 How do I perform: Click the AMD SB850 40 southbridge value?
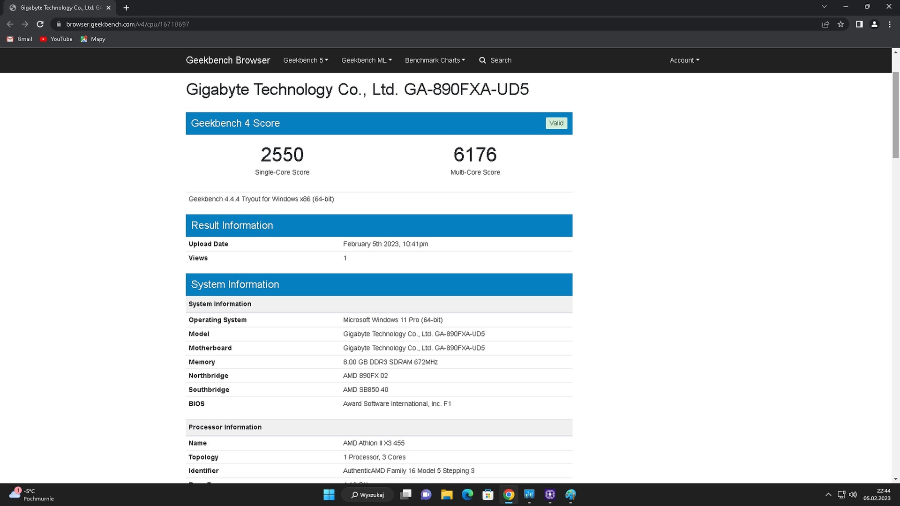pos(366,390)
